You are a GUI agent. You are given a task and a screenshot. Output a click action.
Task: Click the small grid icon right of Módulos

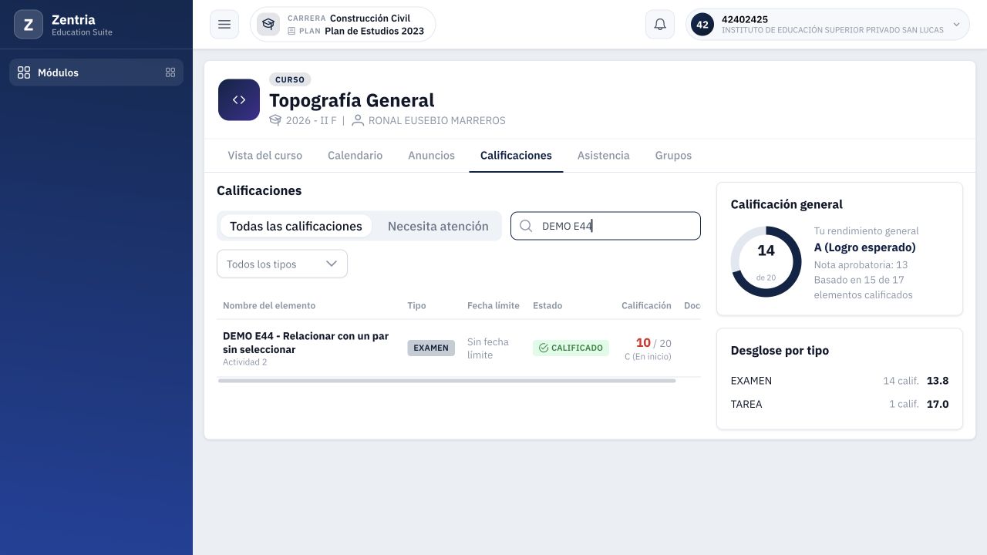170,72
